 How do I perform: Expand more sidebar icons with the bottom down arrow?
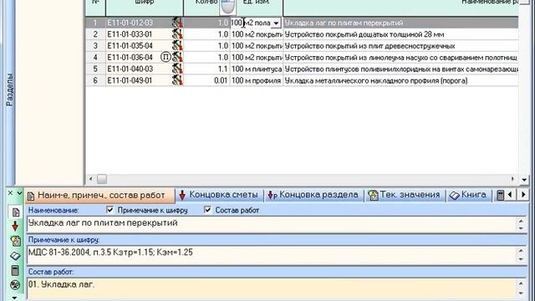15,298
